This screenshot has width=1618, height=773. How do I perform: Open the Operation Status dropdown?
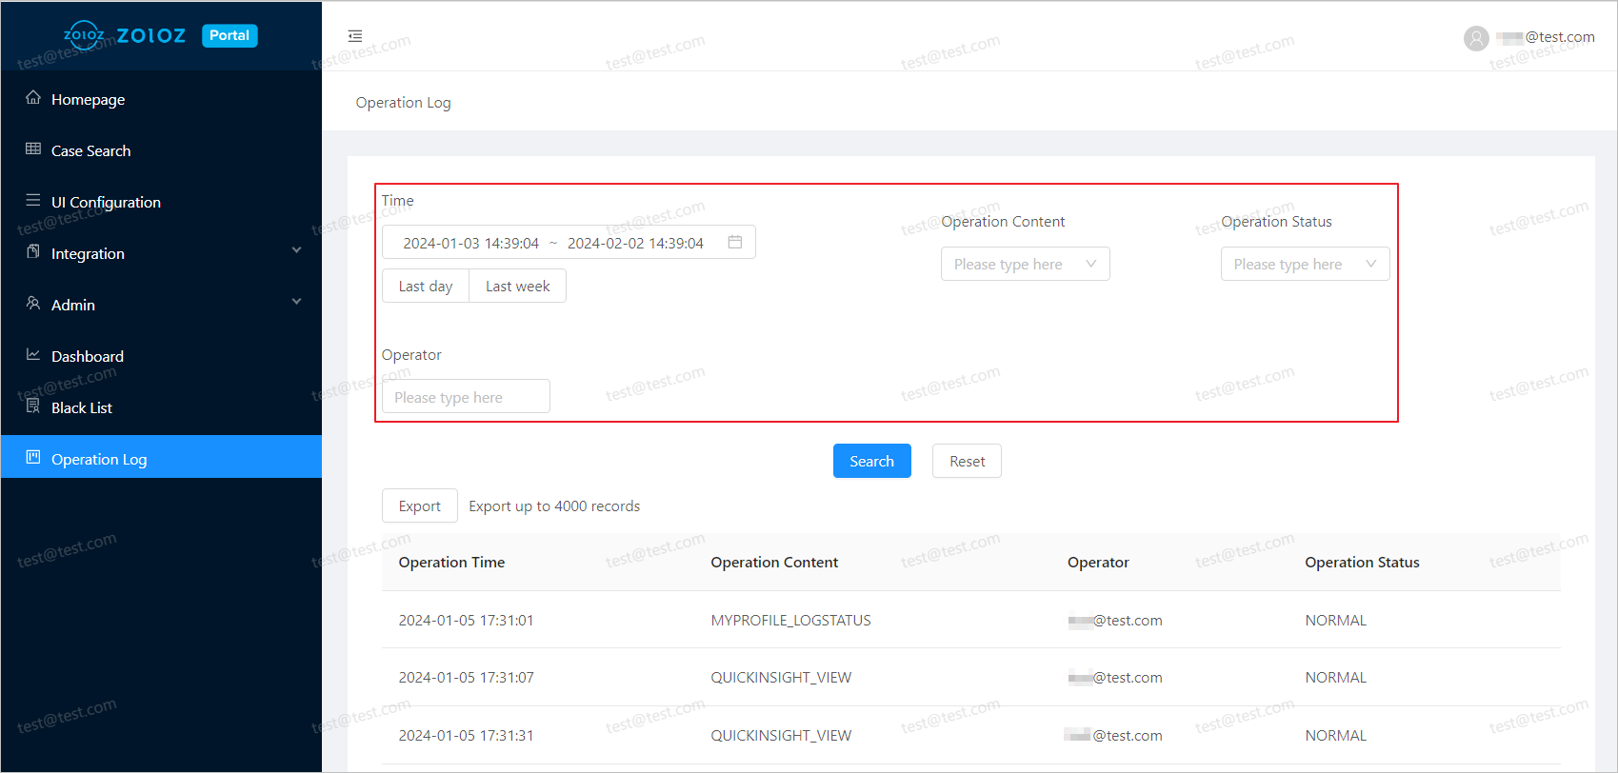[x=1305, y=264]
